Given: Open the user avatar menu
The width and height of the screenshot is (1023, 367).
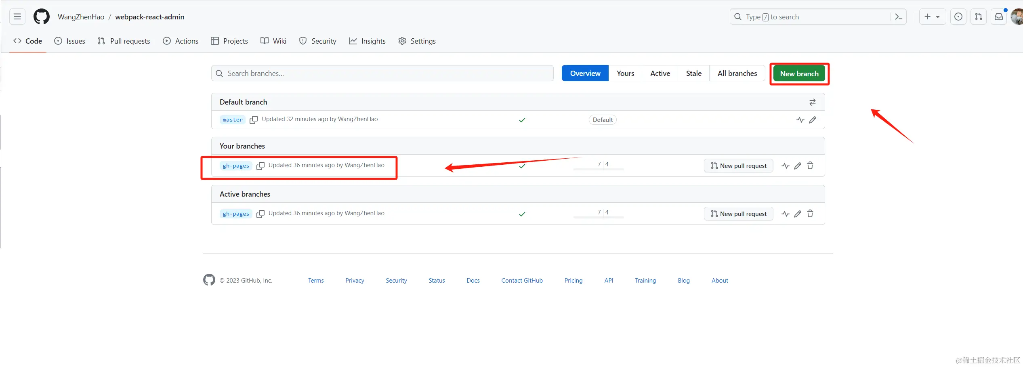Looking at the screenshot, I should (x=1017, y=17).
